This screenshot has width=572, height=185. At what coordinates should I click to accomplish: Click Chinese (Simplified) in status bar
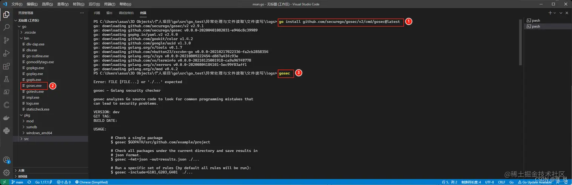click(x=91, y=182)
